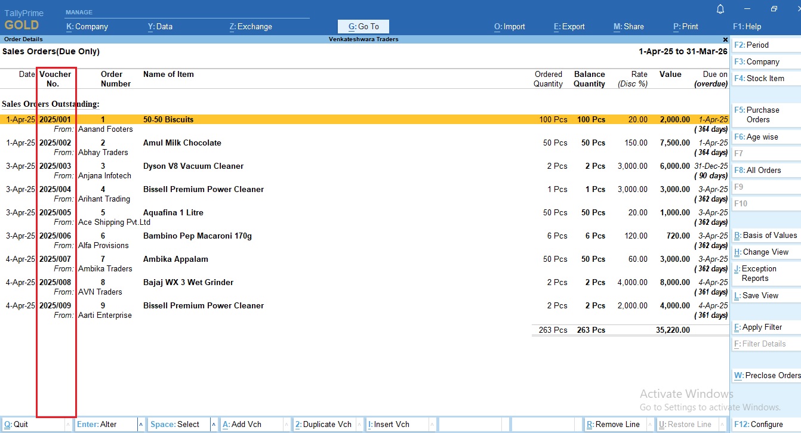Close the Order Details report
The width and height of the screenshot is (801, 433).
point(725,39)
